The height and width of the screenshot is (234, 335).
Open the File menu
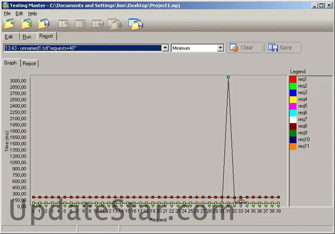(x=7, y=13)
